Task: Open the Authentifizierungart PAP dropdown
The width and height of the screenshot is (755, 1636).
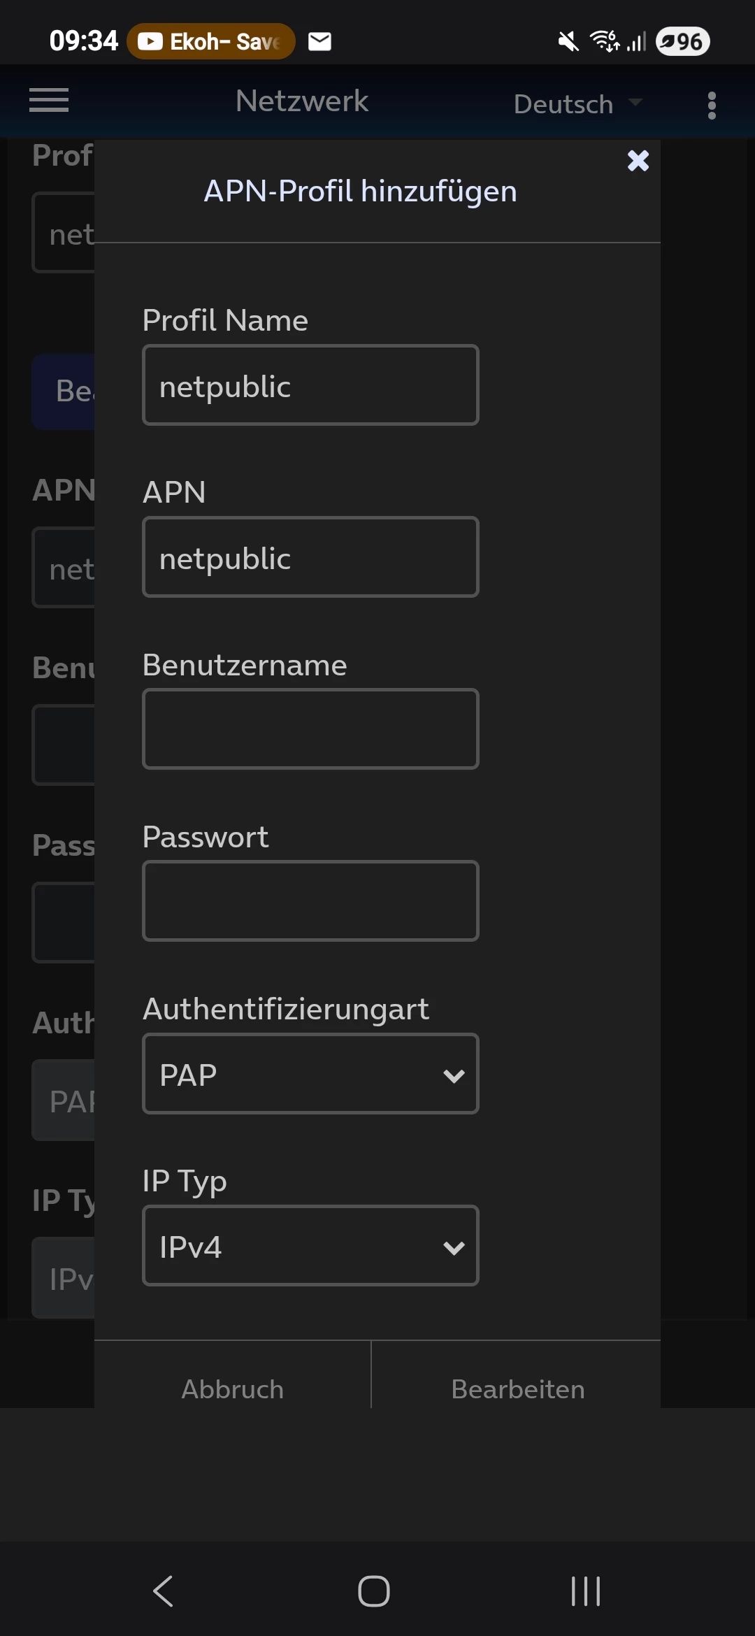Action: coord(310,1074)
